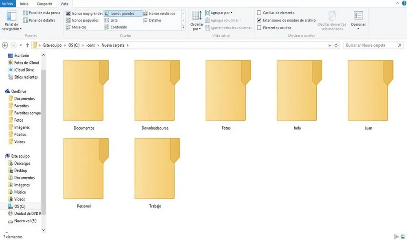Switch to the Inicio ribbon tab
Screen dimensions: 407x240
point(24,3)
